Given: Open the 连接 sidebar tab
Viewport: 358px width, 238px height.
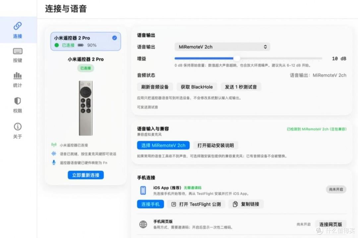Looking at the screenshot, I should pyautogui.click(x=18, y=30).
